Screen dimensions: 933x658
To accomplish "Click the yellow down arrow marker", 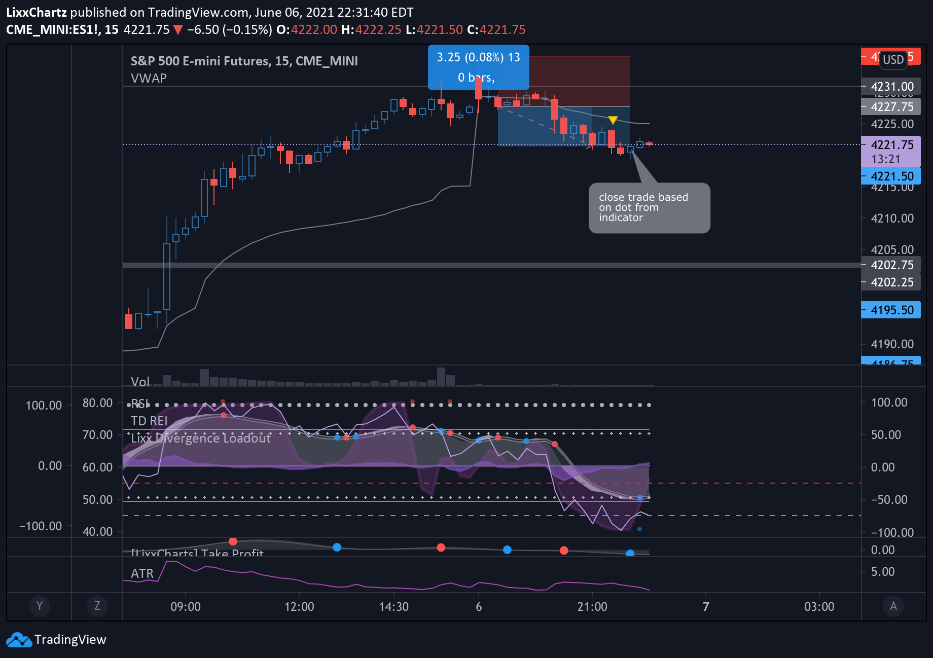I will click(x=613, y=120).
